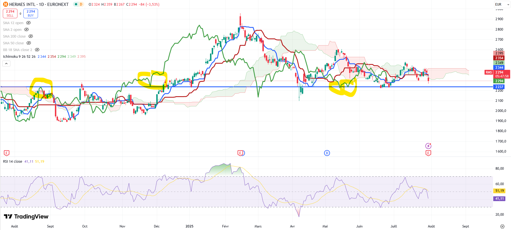This screenshot has height=230, width=511.
Task: Click the 2 700 price axis label
Action: tap(499, 40)
